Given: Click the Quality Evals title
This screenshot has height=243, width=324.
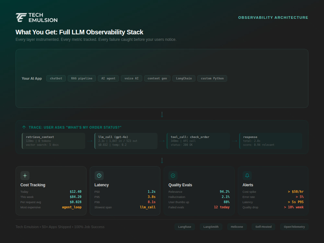Looking at the screenshot, I should (x=180, y=185).
